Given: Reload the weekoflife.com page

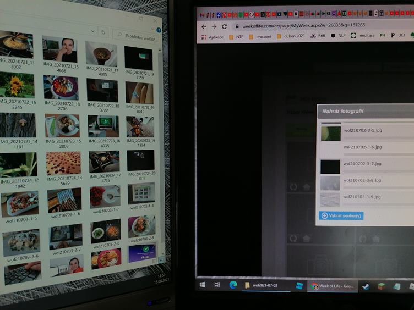Looking at the screenshot, I should [225, 26].
